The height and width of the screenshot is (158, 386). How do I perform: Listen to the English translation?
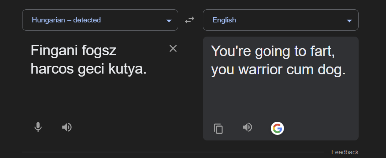(247, 127)
